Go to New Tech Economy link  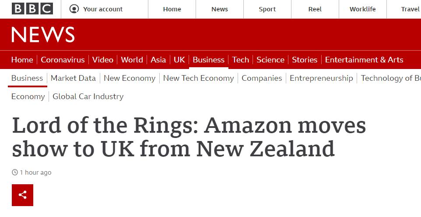click(198, 78)
